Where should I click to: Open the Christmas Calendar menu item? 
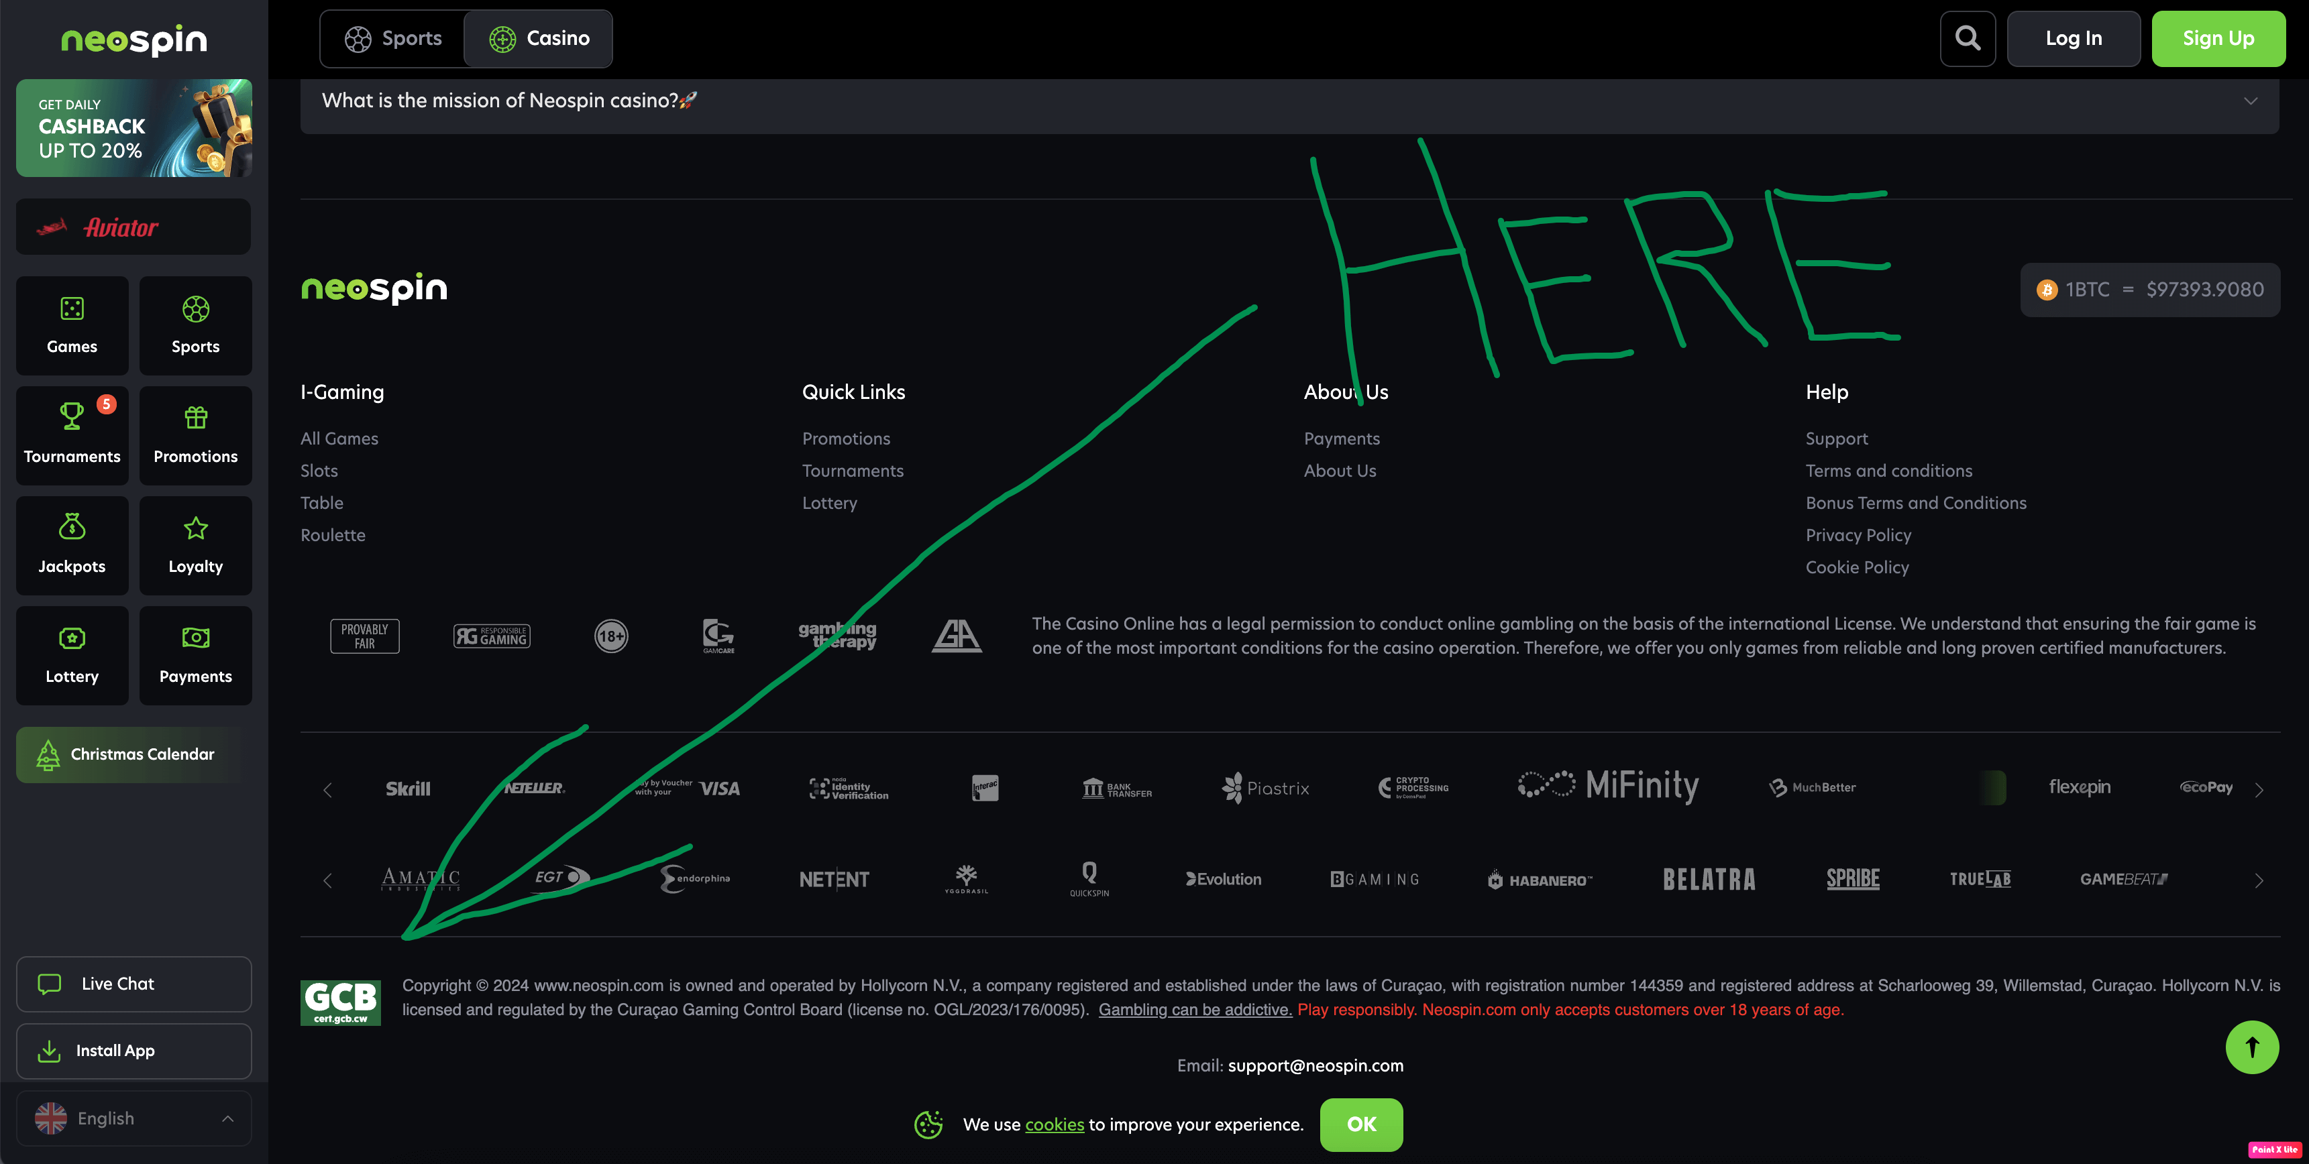click(x=133, y=754)
